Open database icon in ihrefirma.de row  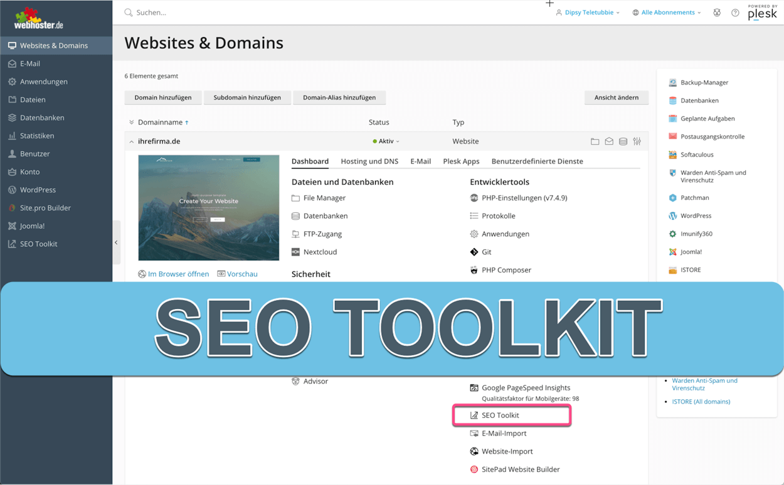[623, 142]
